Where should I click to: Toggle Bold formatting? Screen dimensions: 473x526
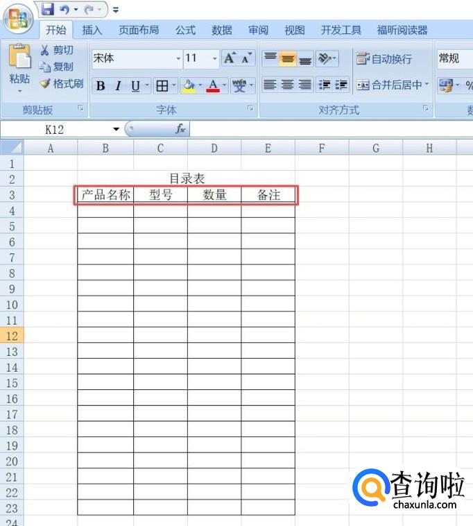click(x=101, y=86)
